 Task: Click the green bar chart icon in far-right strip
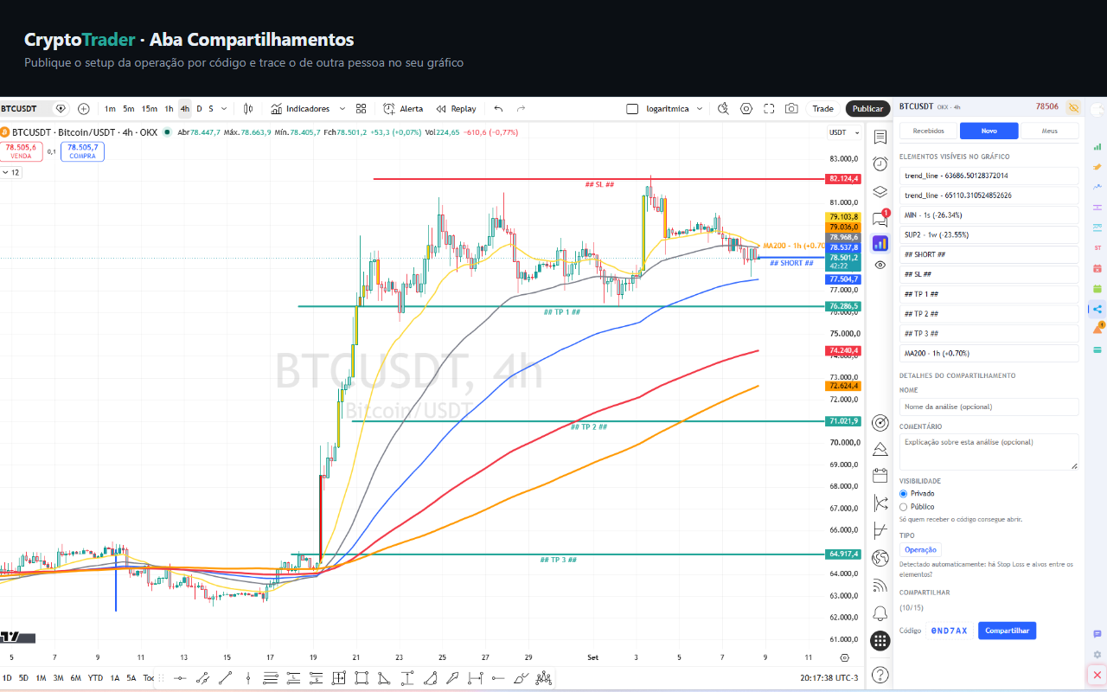[1097, 147]
